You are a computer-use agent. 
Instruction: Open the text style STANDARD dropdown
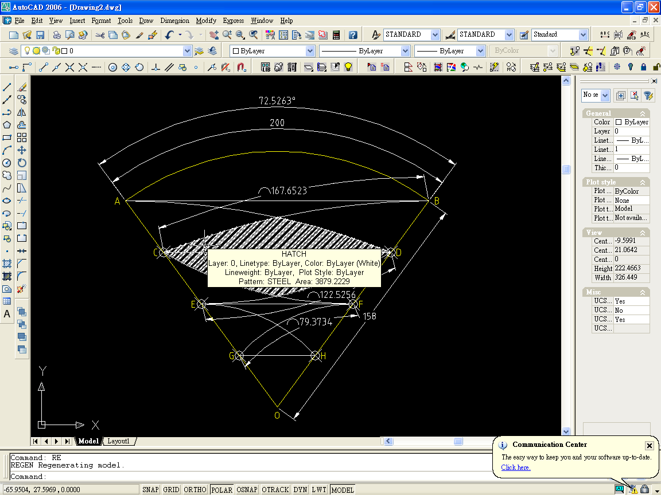(x=436, y=34)
